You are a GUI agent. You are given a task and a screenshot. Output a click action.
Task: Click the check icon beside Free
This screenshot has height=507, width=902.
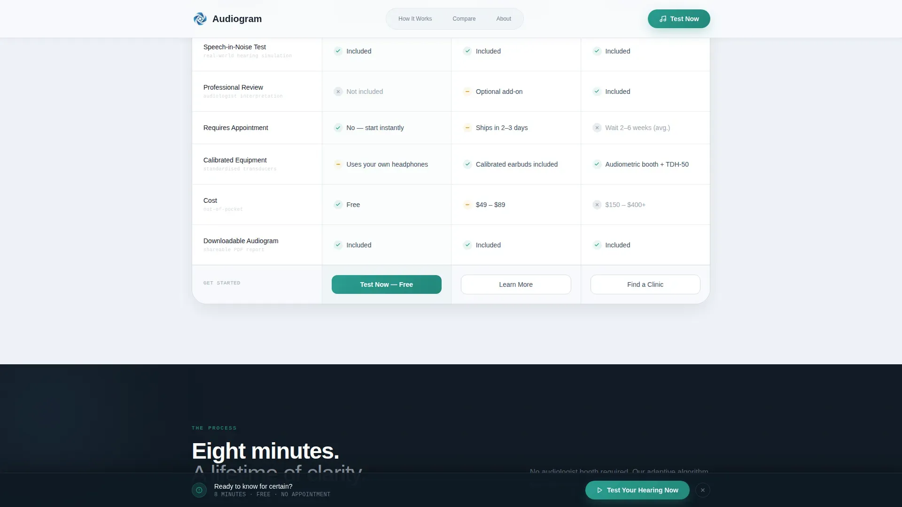tap(338, 205)
